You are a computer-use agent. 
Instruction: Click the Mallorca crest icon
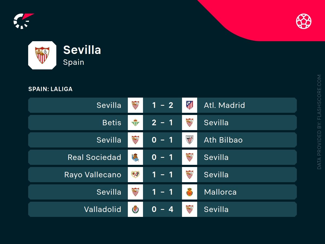point(190,192)
